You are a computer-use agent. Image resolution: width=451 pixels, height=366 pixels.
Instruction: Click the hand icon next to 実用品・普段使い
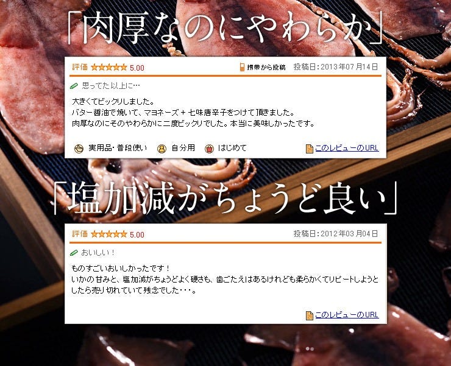(79, 149)
